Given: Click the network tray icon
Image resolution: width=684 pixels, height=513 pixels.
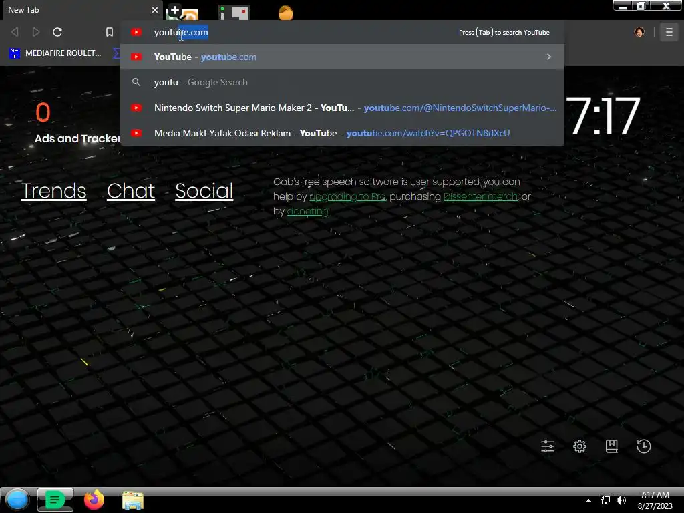Looking at the screenshot, I should coord(605,500).
